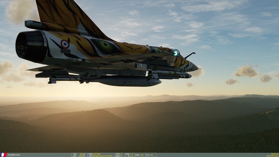Click the PTH 3° pitch readout
Image resolution: width=279 pixels, height=157 pixels.
coord(119,154)
